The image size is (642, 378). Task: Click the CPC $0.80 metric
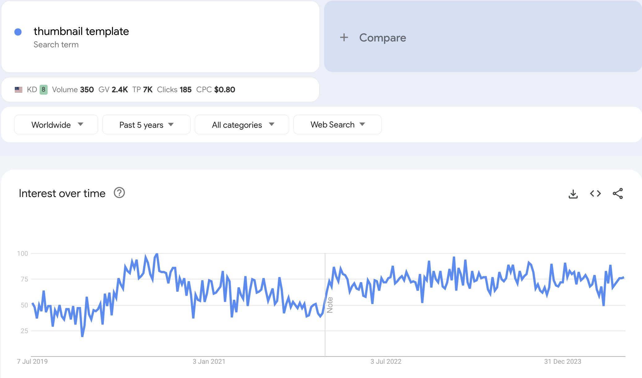pos(216,90)
